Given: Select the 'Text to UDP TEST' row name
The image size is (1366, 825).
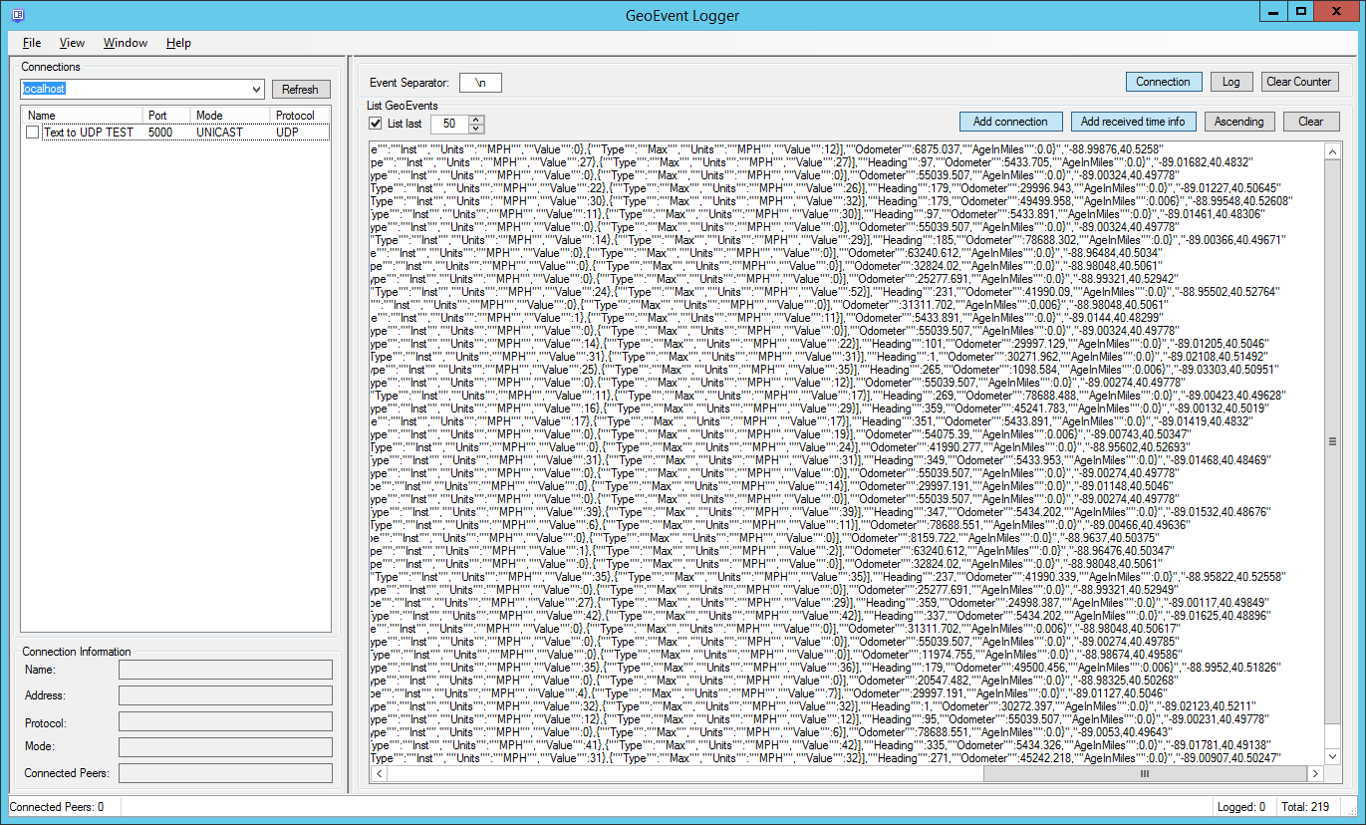Looking at the screenshot, I should point(89,133).
